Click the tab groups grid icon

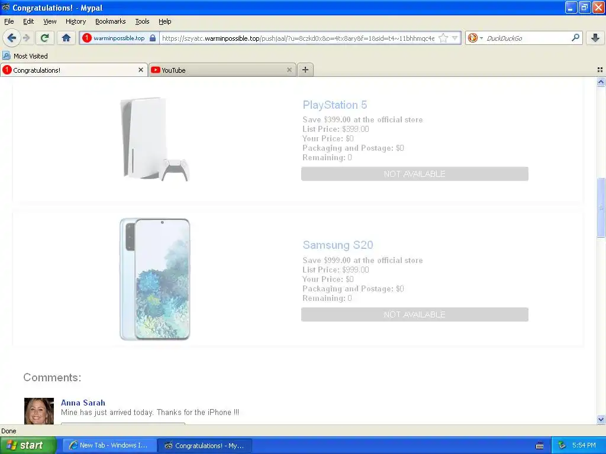(600, 70)
